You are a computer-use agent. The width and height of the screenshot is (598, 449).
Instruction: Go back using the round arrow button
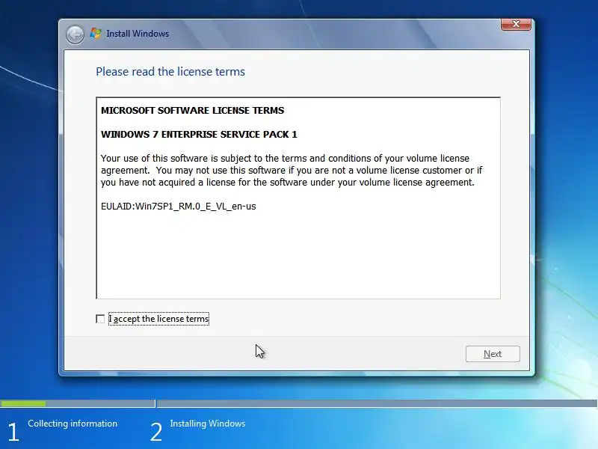click(x=75, y=34)
